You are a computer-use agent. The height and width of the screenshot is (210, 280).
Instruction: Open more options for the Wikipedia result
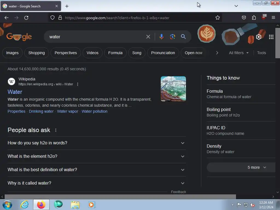click(x=77, y=84)
